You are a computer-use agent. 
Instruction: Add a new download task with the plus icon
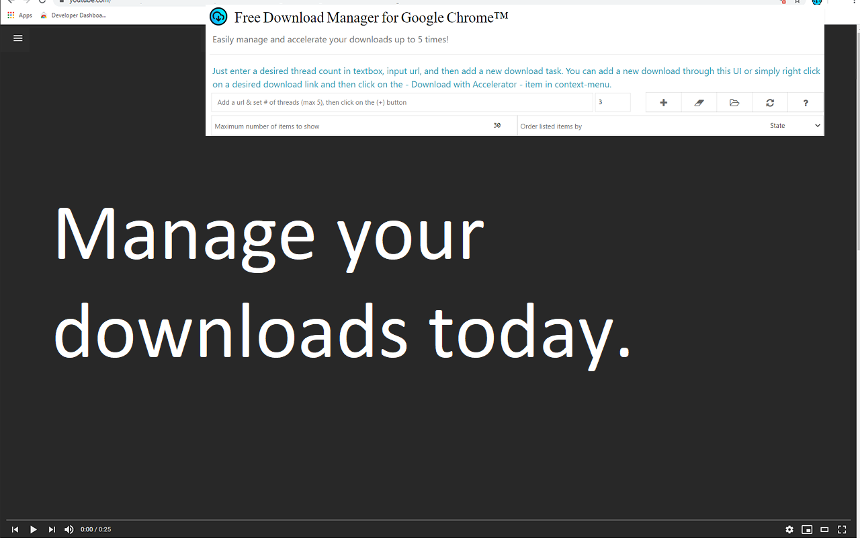(663, 102)
